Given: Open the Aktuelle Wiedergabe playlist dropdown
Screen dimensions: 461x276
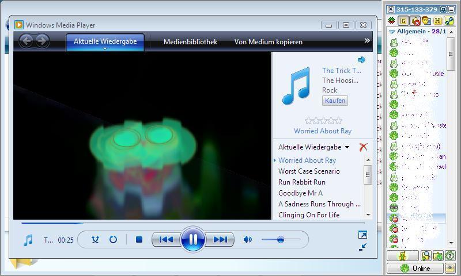Looking at the screenshot, I should click(313, 147).
